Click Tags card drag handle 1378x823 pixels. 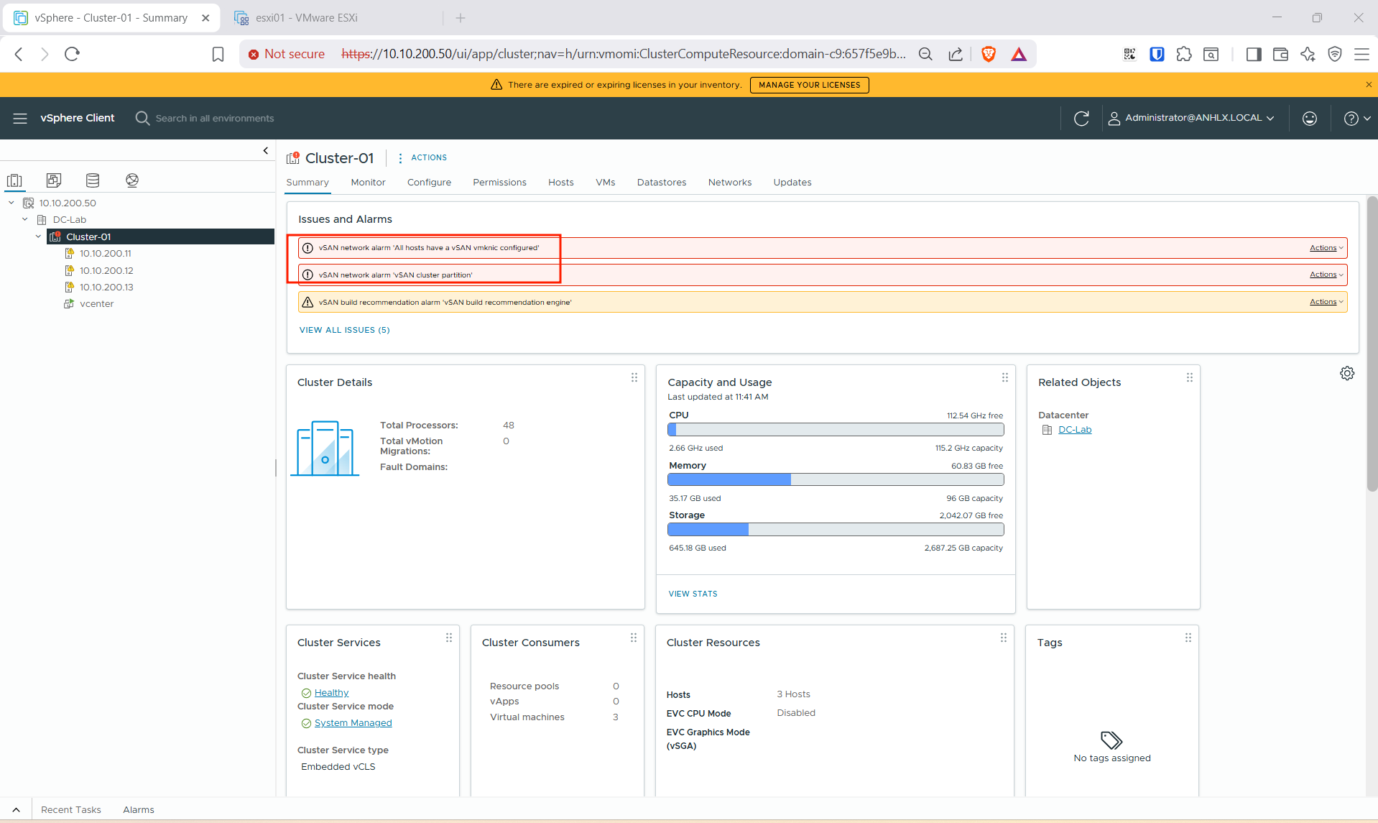[1188, 638]
